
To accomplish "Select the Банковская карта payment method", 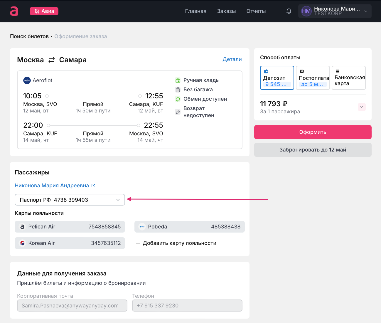I will pos(349,78).
